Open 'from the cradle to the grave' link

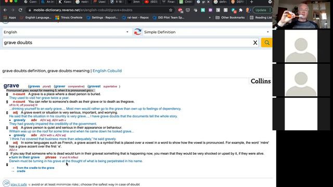(35, 168)
